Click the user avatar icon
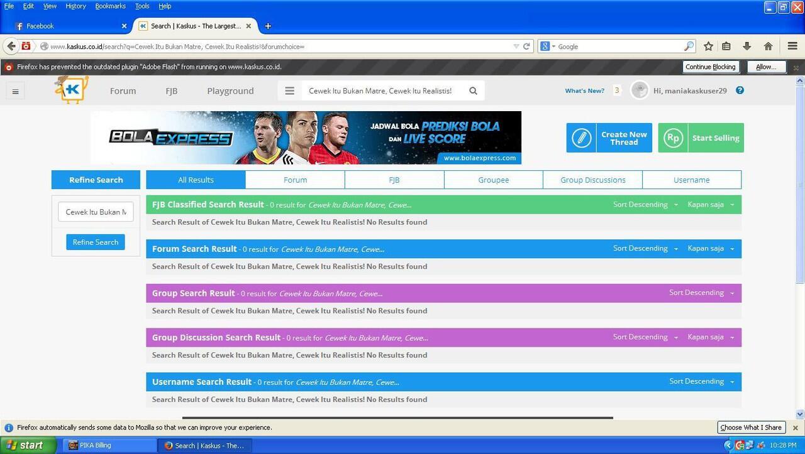The image size is (805, 454). (640, 90)
